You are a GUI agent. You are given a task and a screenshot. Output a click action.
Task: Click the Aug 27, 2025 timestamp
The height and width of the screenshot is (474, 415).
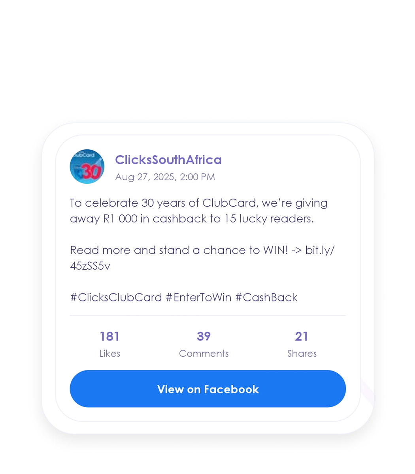pos(165,177)
